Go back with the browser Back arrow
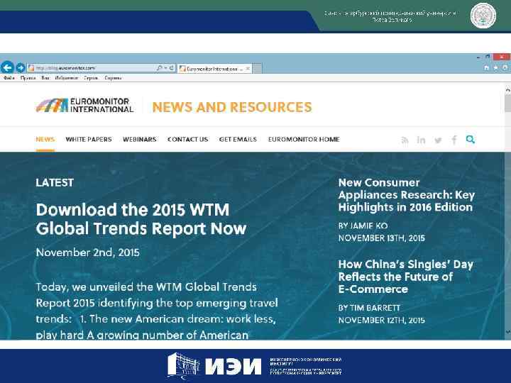 point(7,67)
